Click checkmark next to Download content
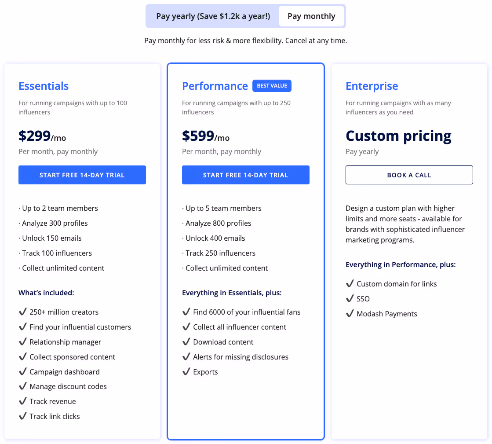 (186, 342)
